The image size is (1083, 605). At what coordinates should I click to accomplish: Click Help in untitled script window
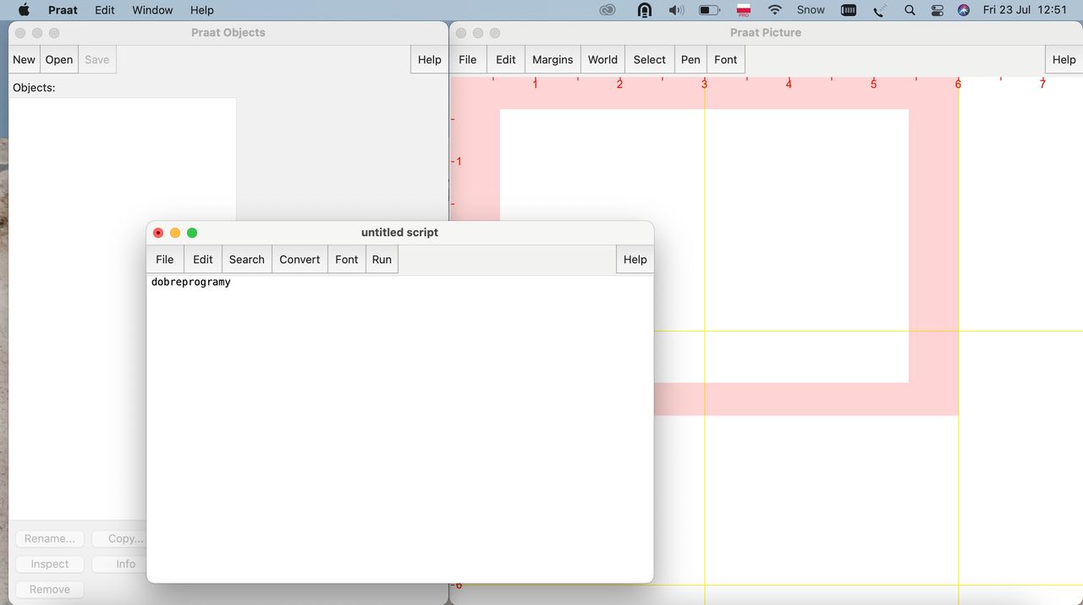[x=635, y=259]
